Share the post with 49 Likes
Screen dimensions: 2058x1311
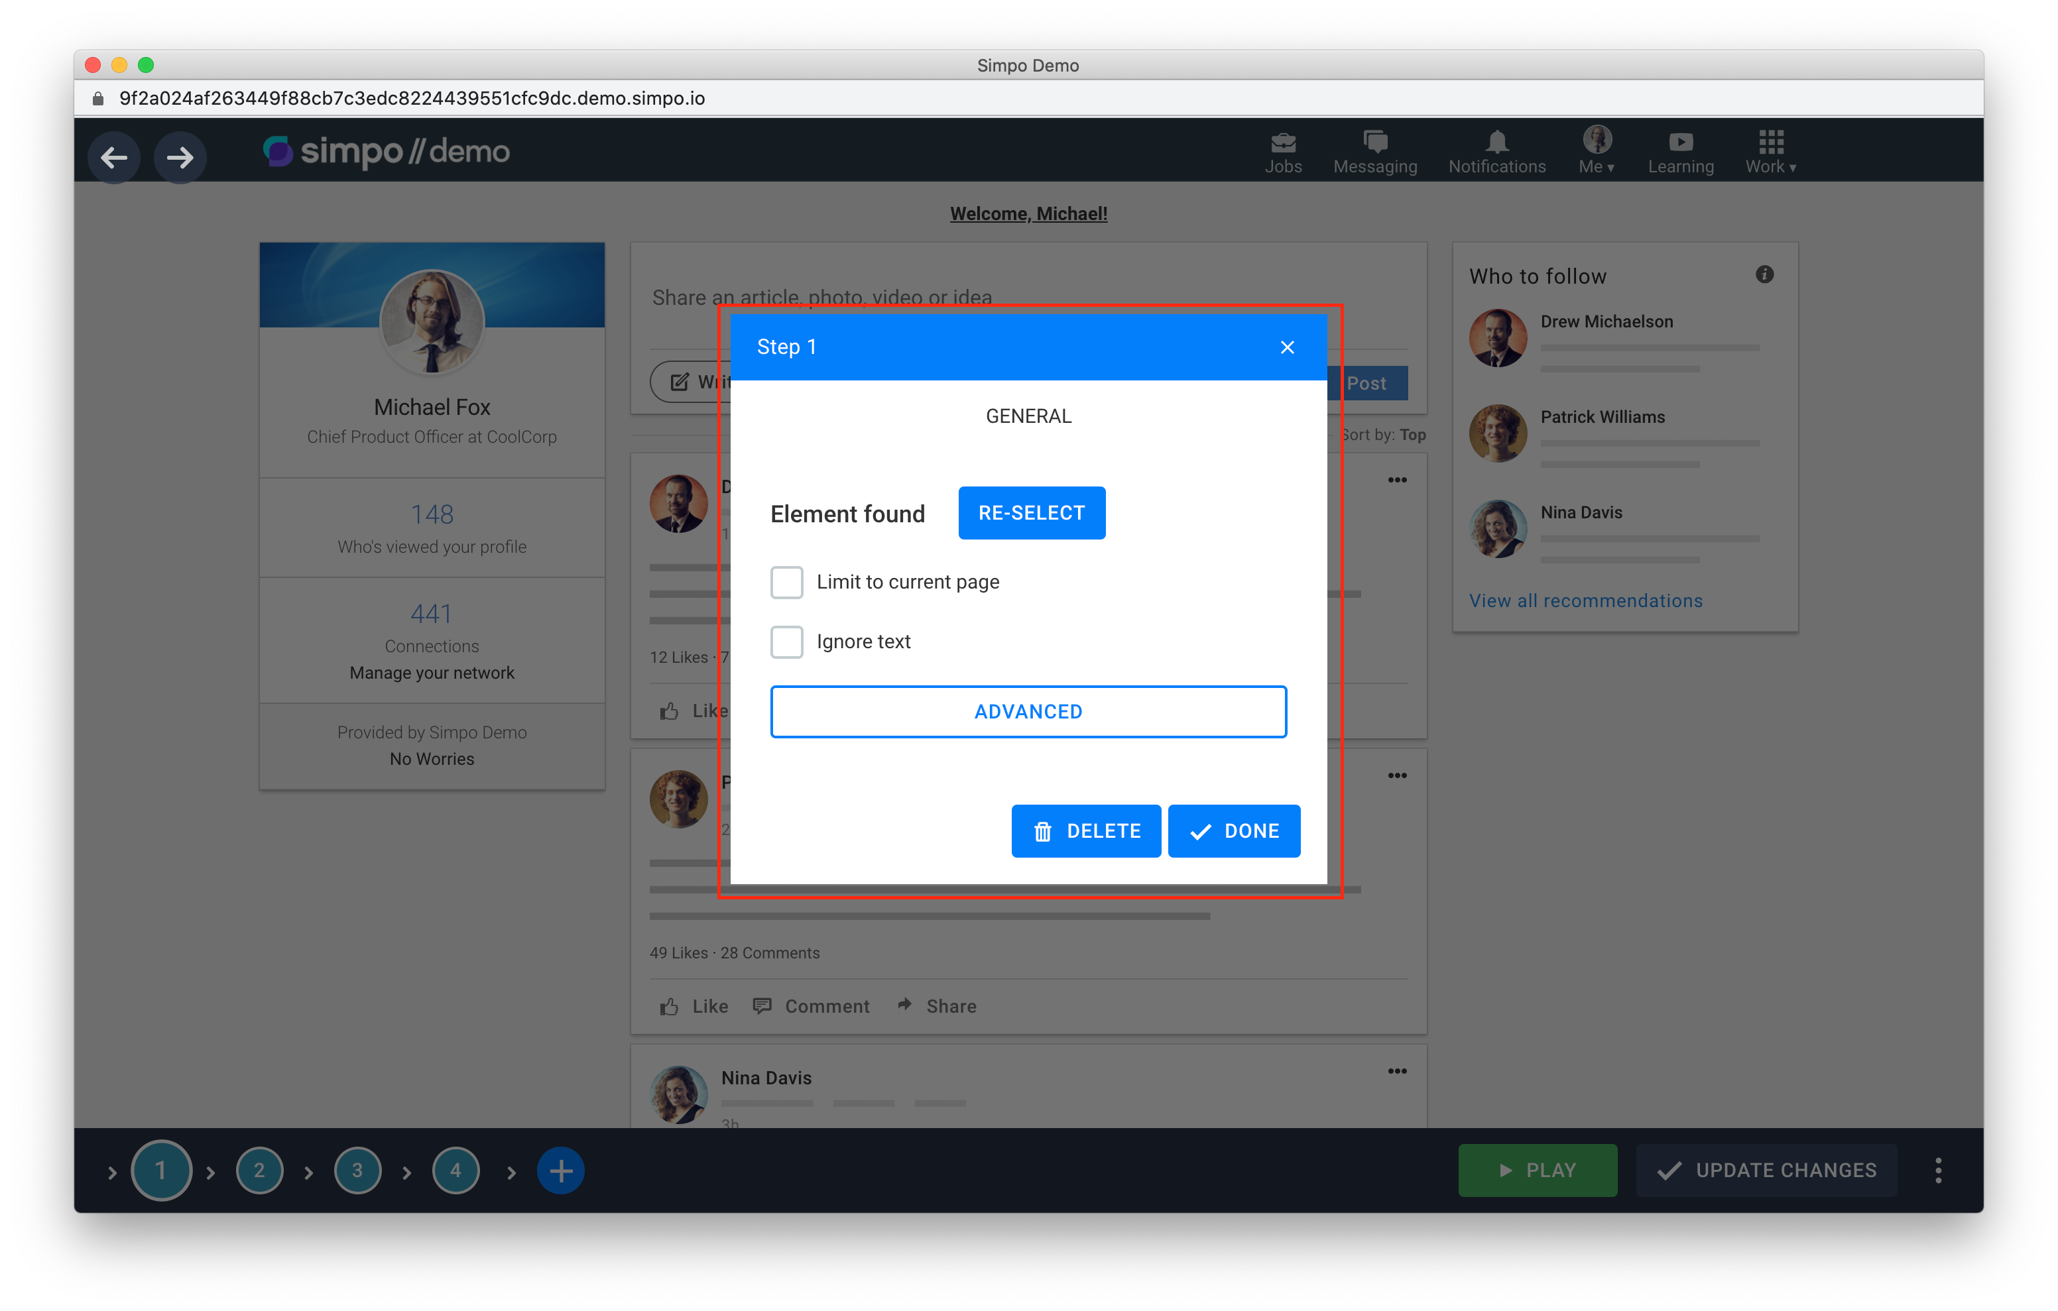pyautogui.click(x=937, y=1006)
